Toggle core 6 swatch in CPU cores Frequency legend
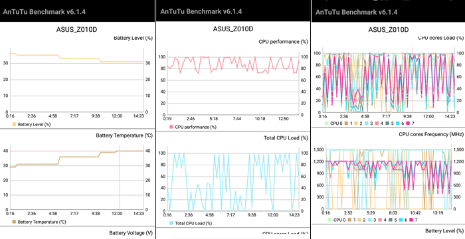The width and height of the screenshot is (465, 239). point(401,220)
